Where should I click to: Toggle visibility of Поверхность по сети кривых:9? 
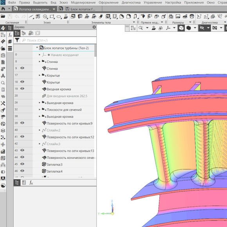tap(22, 123)
